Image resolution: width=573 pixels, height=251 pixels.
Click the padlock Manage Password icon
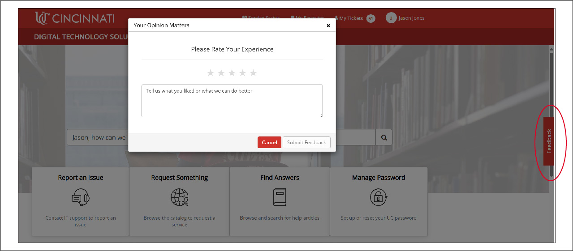(379, 197)
